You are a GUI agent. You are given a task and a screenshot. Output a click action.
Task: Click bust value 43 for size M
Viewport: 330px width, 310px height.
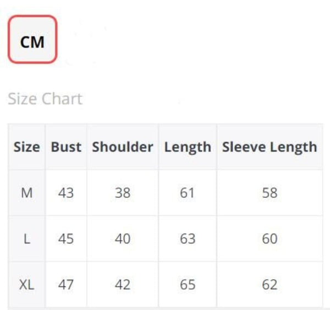66,193
